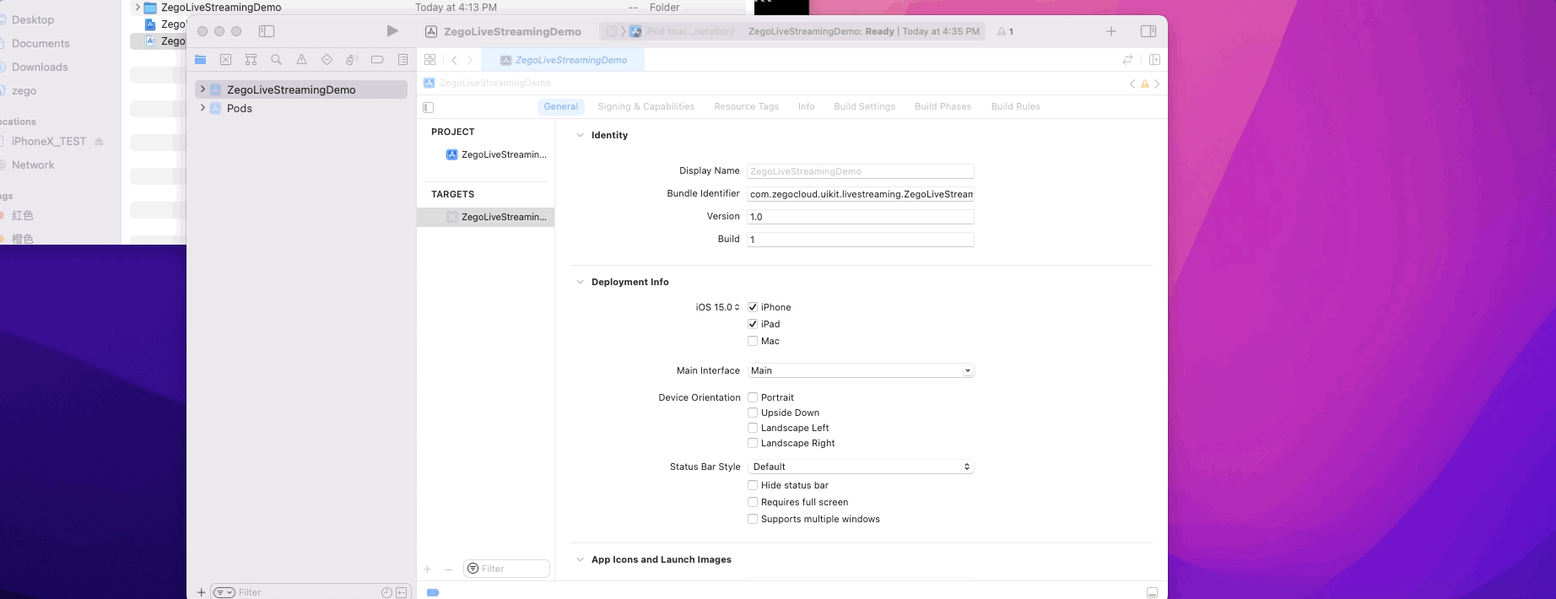Show the toolbar warning count indicator
The width and height of the screenshot is (1556, 599).
click(1005, 31)
